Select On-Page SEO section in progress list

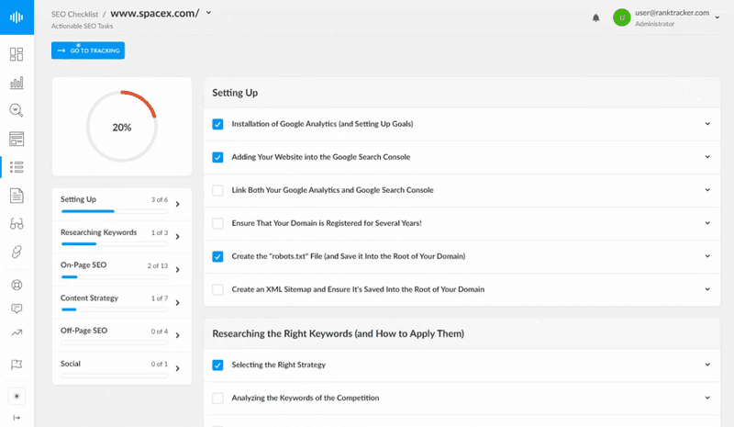[x=122, y=270]
